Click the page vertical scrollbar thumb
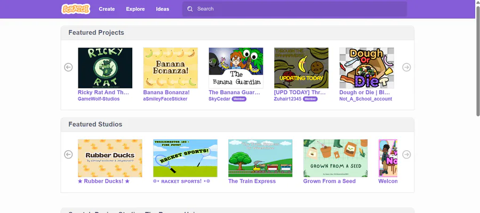480x213 pixels. pos(478,61)
